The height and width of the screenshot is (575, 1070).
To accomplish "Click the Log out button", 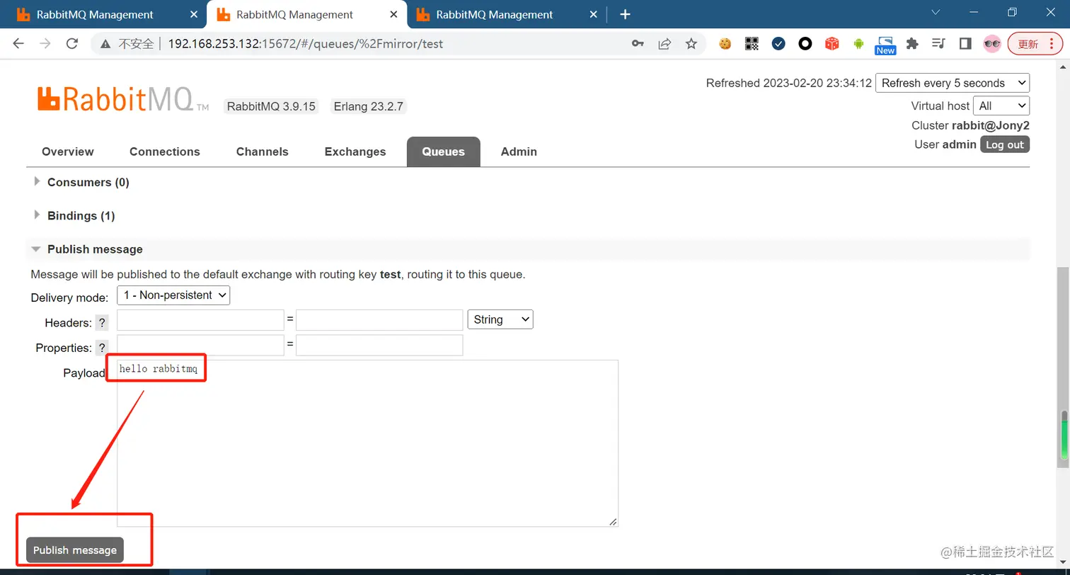I will [1005, 144].
